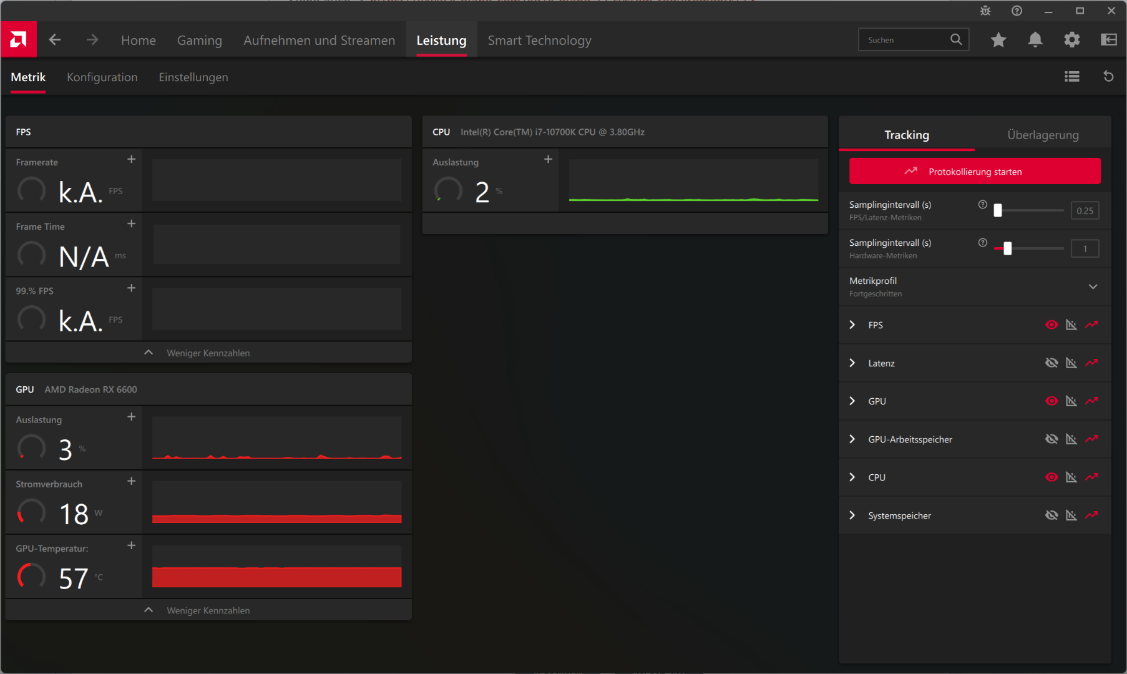Show help for Hardware-Metriken sampling interval

click(x=983, y=243)
